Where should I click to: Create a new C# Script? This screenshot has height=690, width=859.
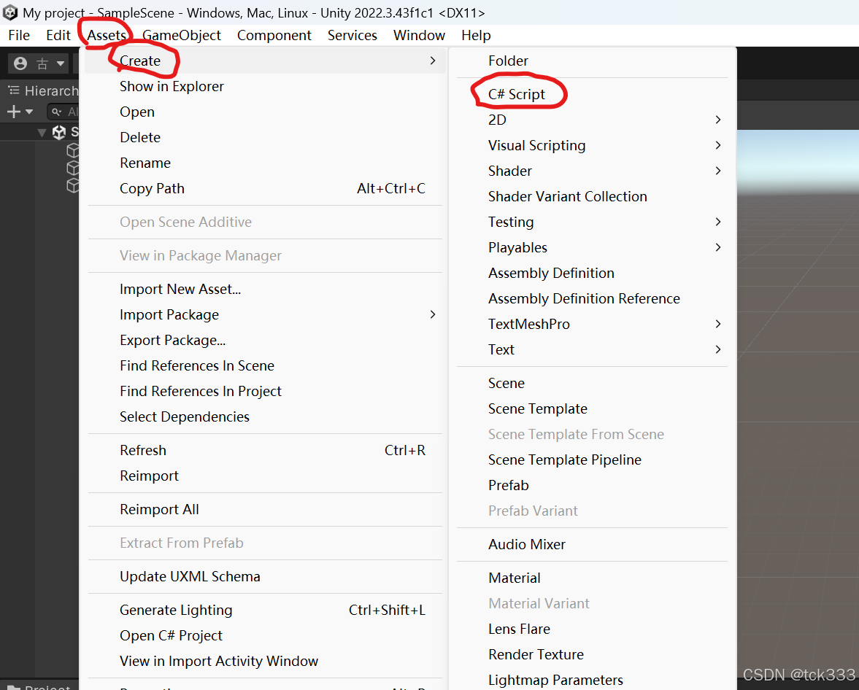coord(592,94)
